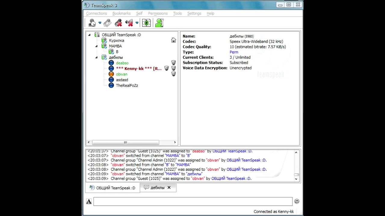Open the Permissions menu
The image size is (385, 216).
[158, 13]
